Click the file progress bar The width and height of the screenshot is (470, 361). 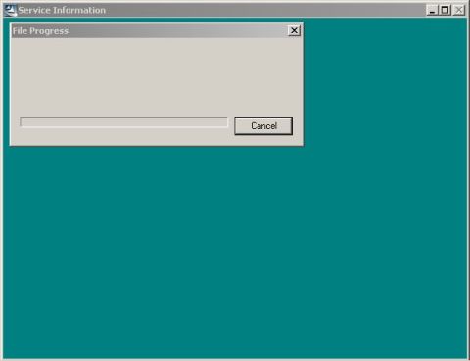pyautogui.click(x=123, y=122)
